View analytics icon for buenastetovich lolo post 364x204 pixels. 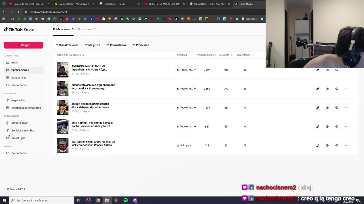pyautogui.click(x=327, y=89)
